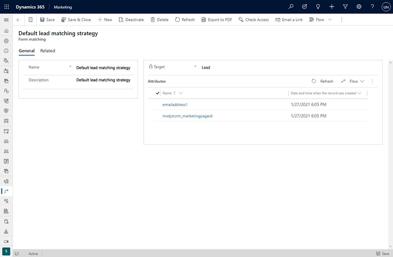Click emailaddress1 created date cell
The width and height of the screenshot is (393, 257).
pyautogui.click(x=309, y=104)
